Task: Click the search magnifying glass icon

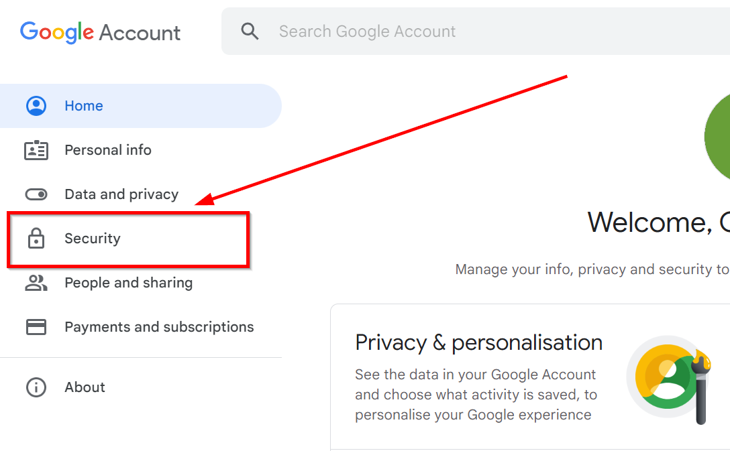Action: (250, 31)
